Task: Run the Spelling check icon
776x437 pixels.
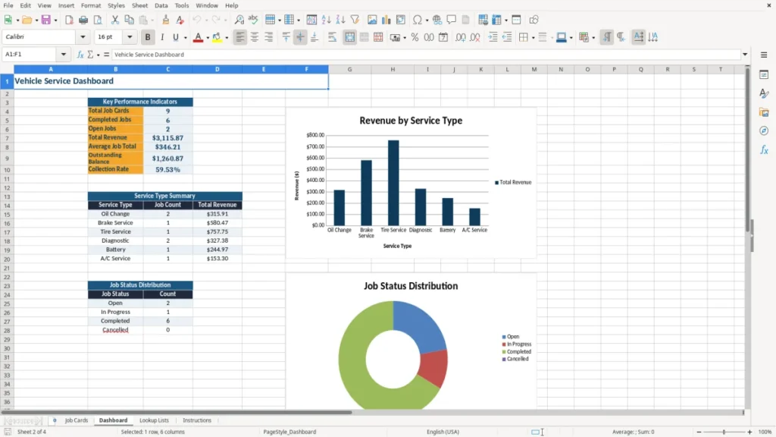Action: [x=253, y=20]
